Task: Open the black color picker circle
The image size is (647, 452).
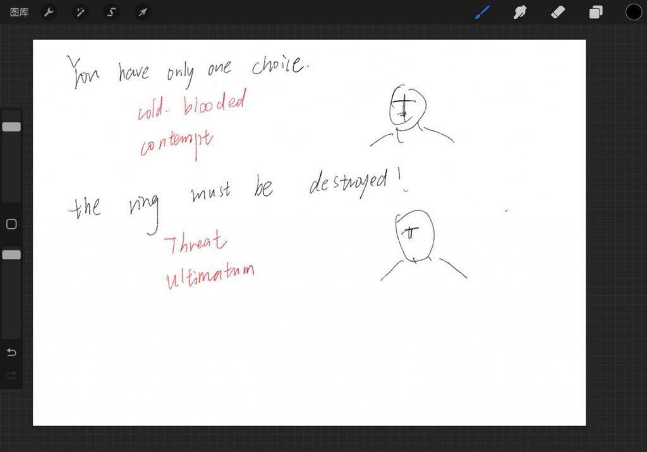Action: (633, 12)
